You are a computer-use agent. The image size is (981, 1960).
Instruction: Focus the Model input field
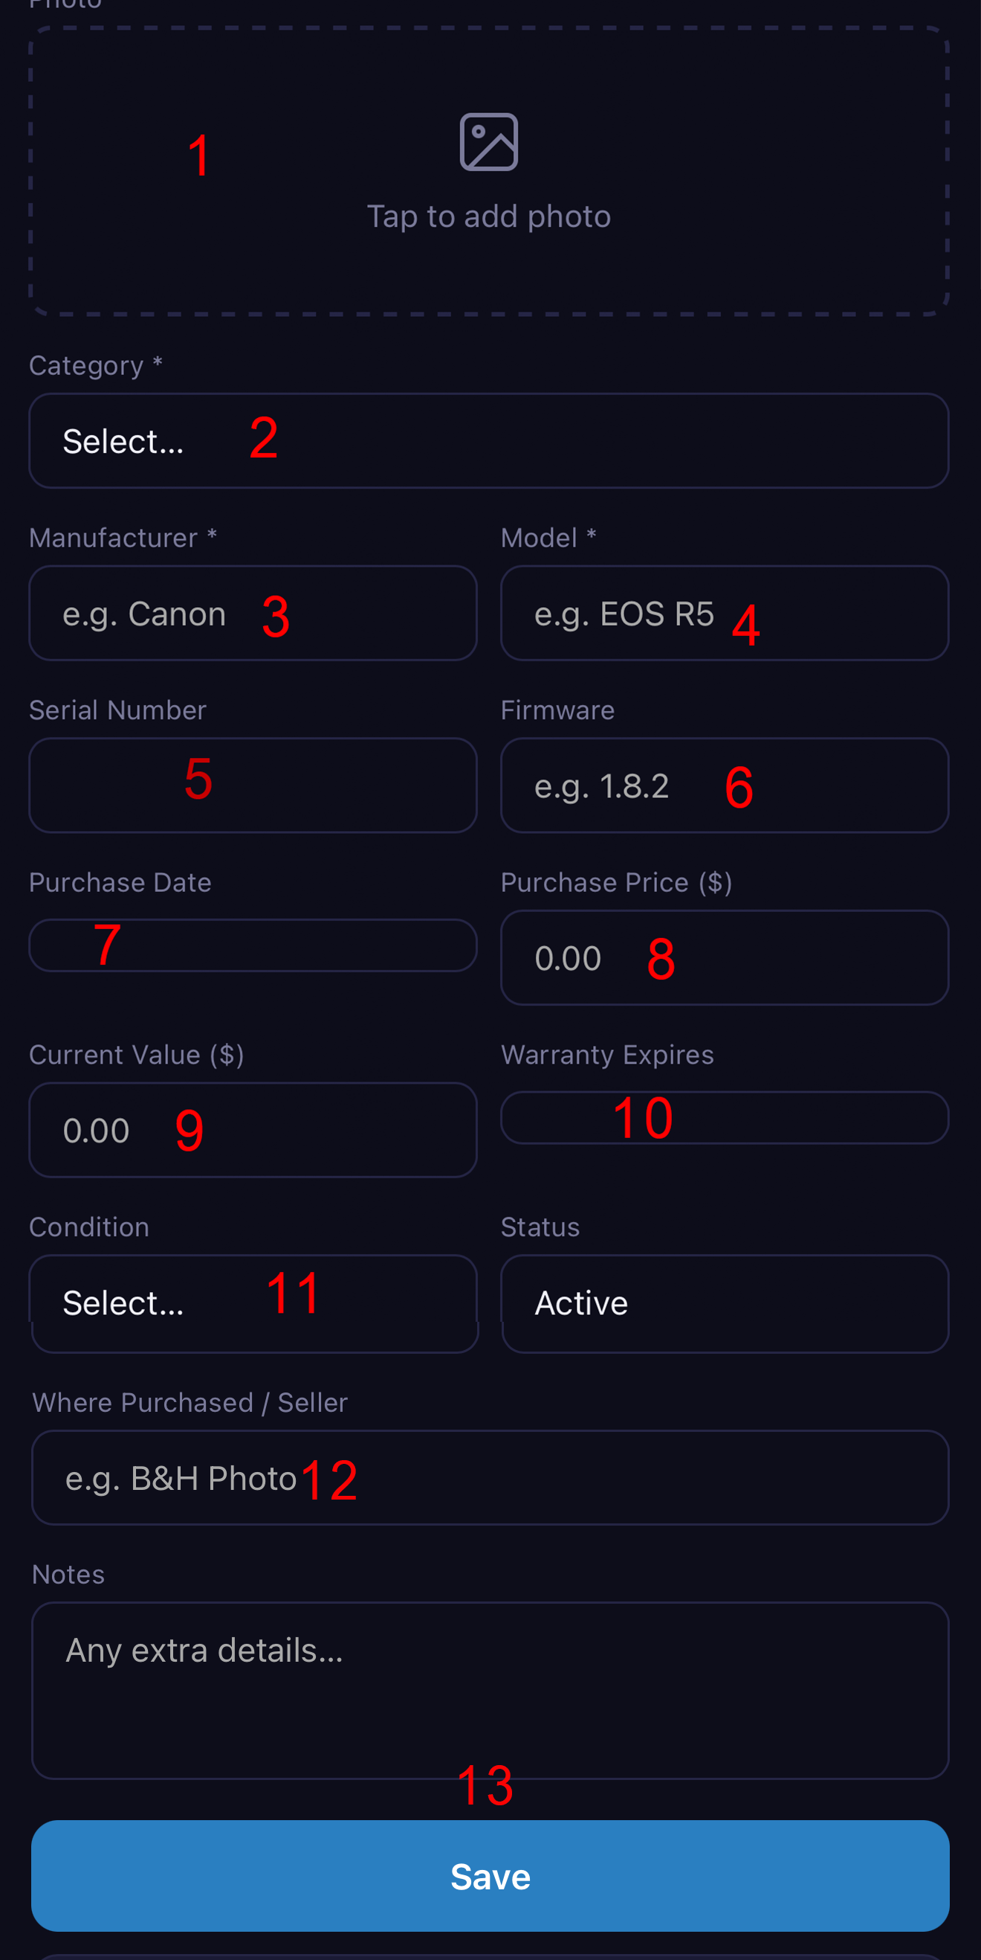725,613
